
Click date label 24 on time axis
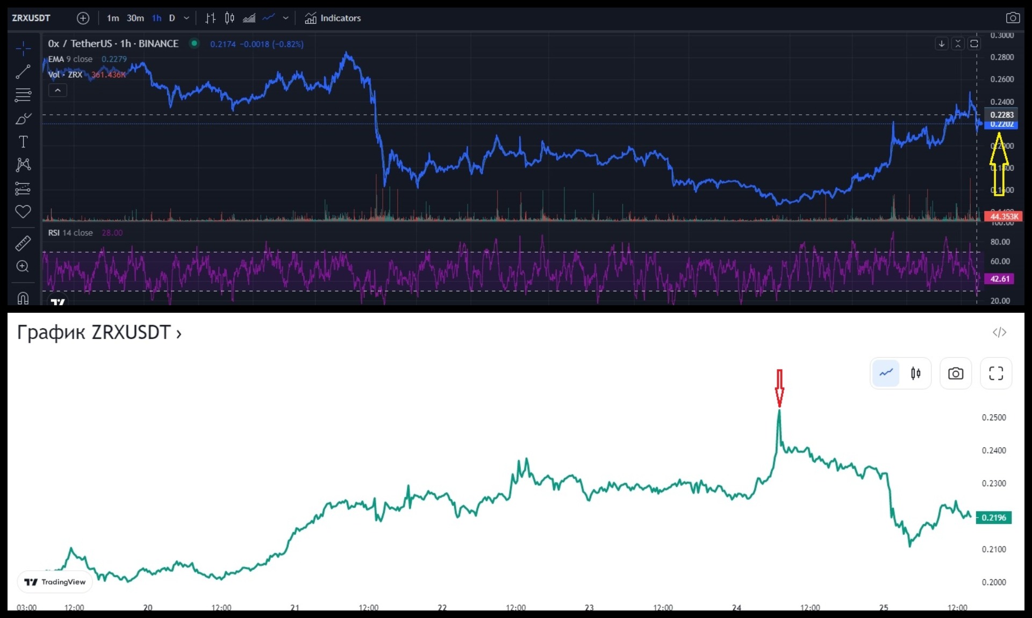[x=736, y=607]
